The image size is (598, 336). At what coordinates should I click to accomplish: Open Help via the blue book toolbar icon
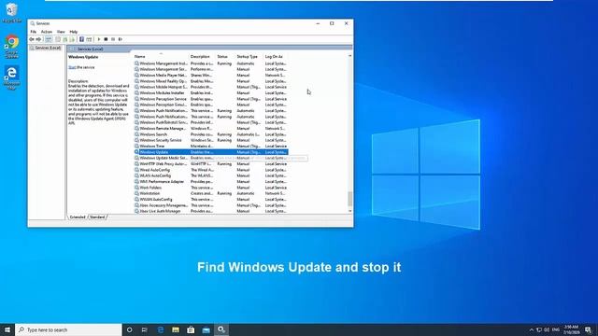[81, 39]
